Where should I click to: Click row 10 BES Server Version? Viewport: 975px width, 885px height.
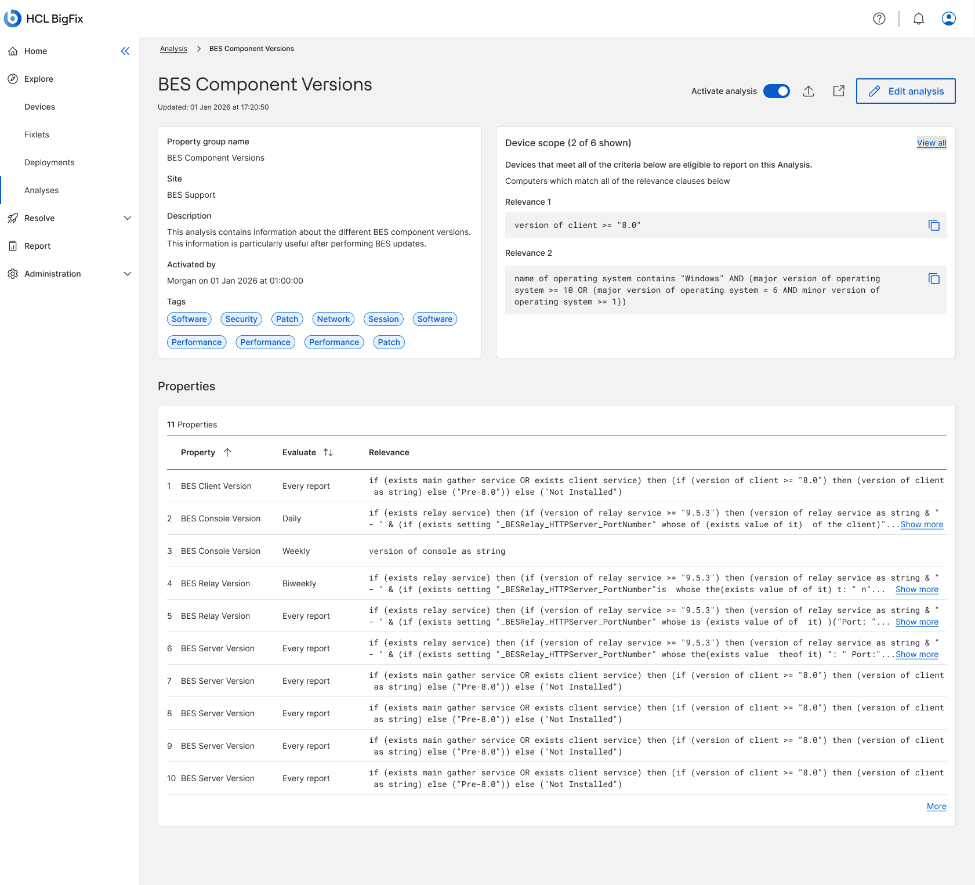pyautogui.click(x=557, y=778)
